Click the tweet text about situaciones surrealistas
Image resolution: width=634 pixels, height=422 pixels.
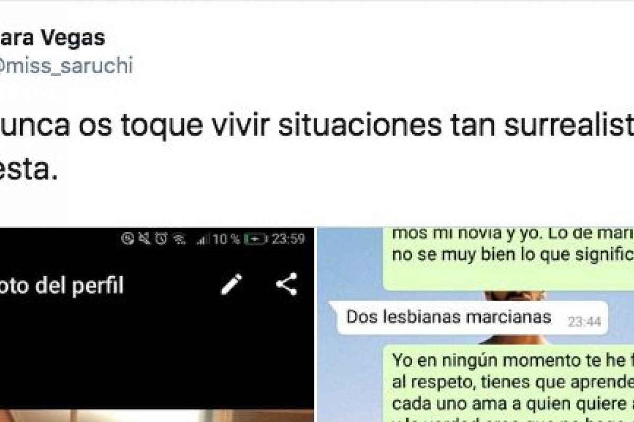(x=317, y=142)
